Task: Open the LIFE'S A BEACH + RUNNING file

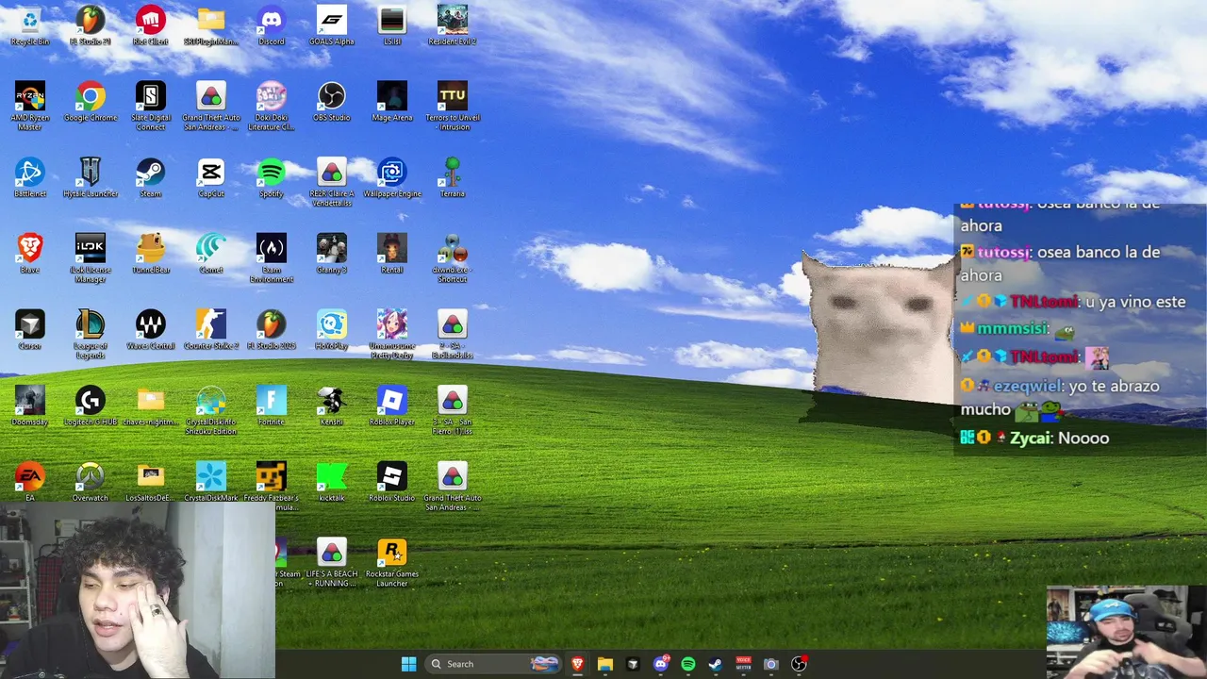Action: pyautogui.click(x=332, y=563)
